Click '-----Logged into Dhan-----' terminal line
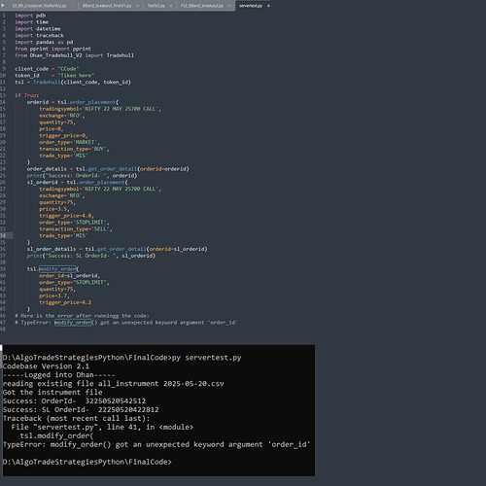 (x=58, y=375)
